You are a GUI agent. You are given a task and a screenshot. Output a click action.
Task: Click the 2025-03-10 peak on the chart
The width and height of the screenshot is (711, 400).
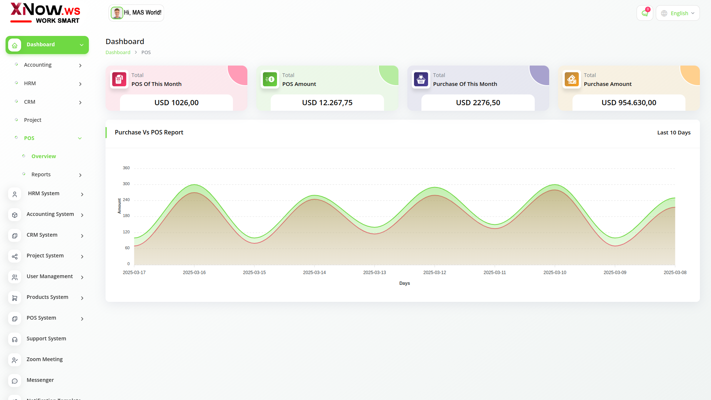555,185
